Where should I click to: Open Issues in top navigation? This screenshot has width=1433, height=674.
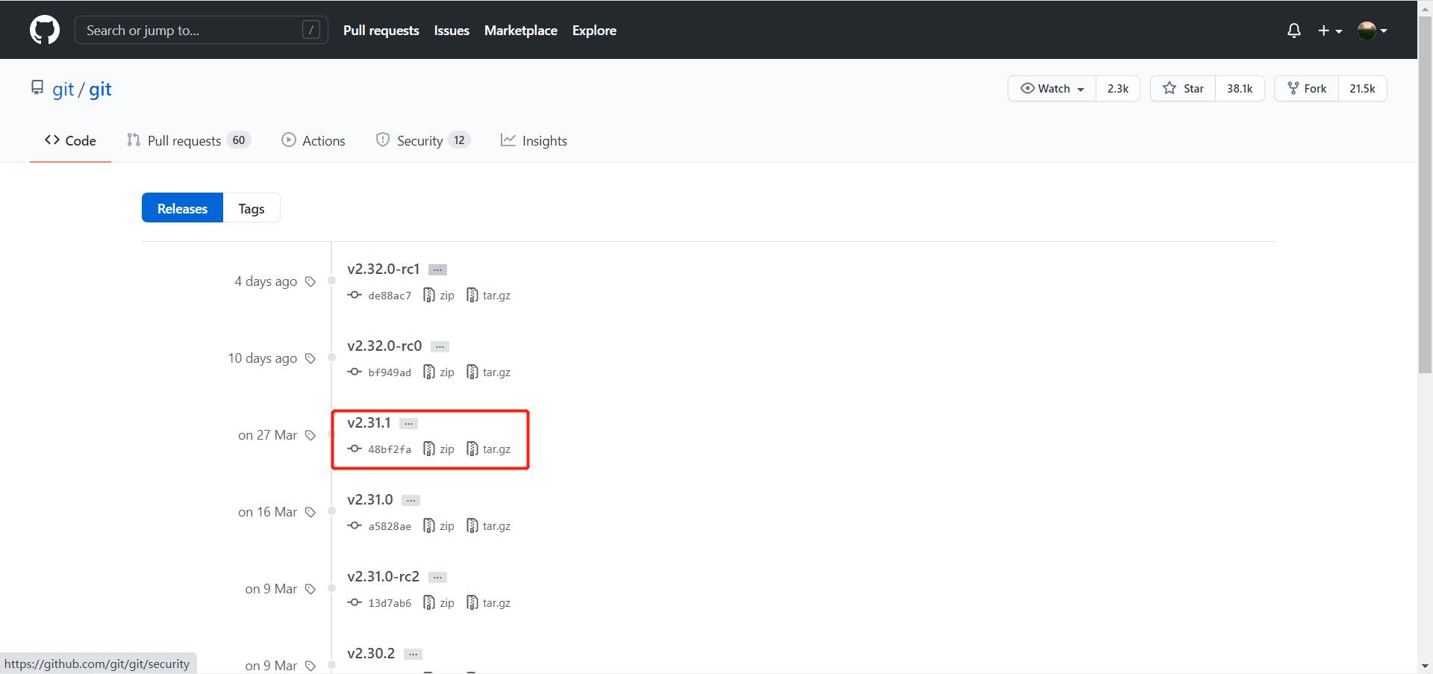(452, 31)
